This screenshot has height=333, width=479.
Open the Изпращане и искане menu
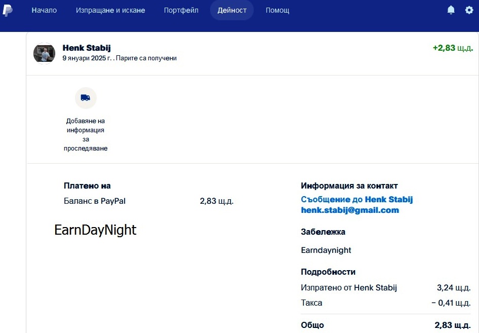pyautogui.click(x=110, y=10)
